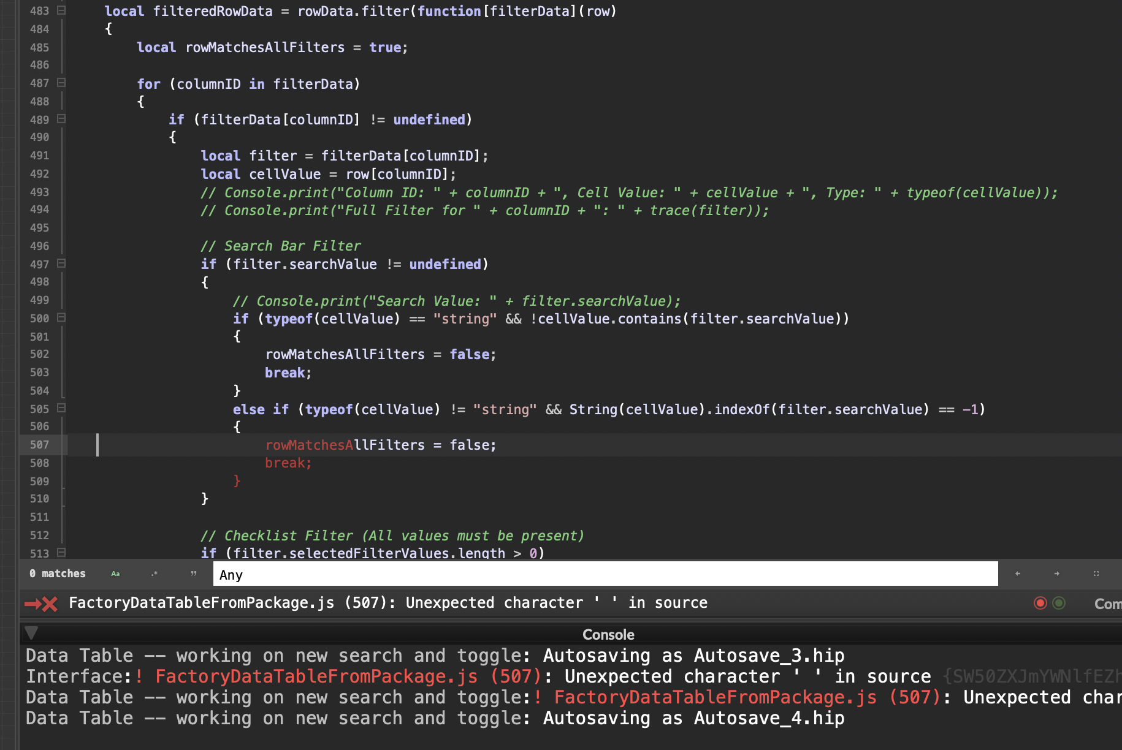Click 'local filteredRowData' on line 483

coord(188,11)
